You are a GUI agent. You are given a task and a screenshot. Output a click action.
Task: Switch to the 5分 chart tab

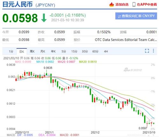tap(64, 51)
